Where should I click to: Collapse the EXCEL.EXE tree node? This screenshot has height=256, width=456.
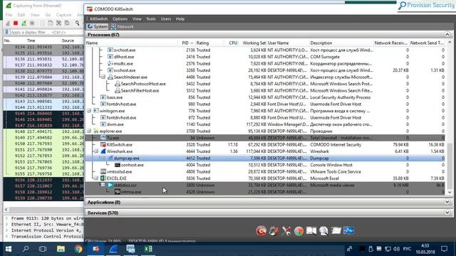click(x=96, y=178)
